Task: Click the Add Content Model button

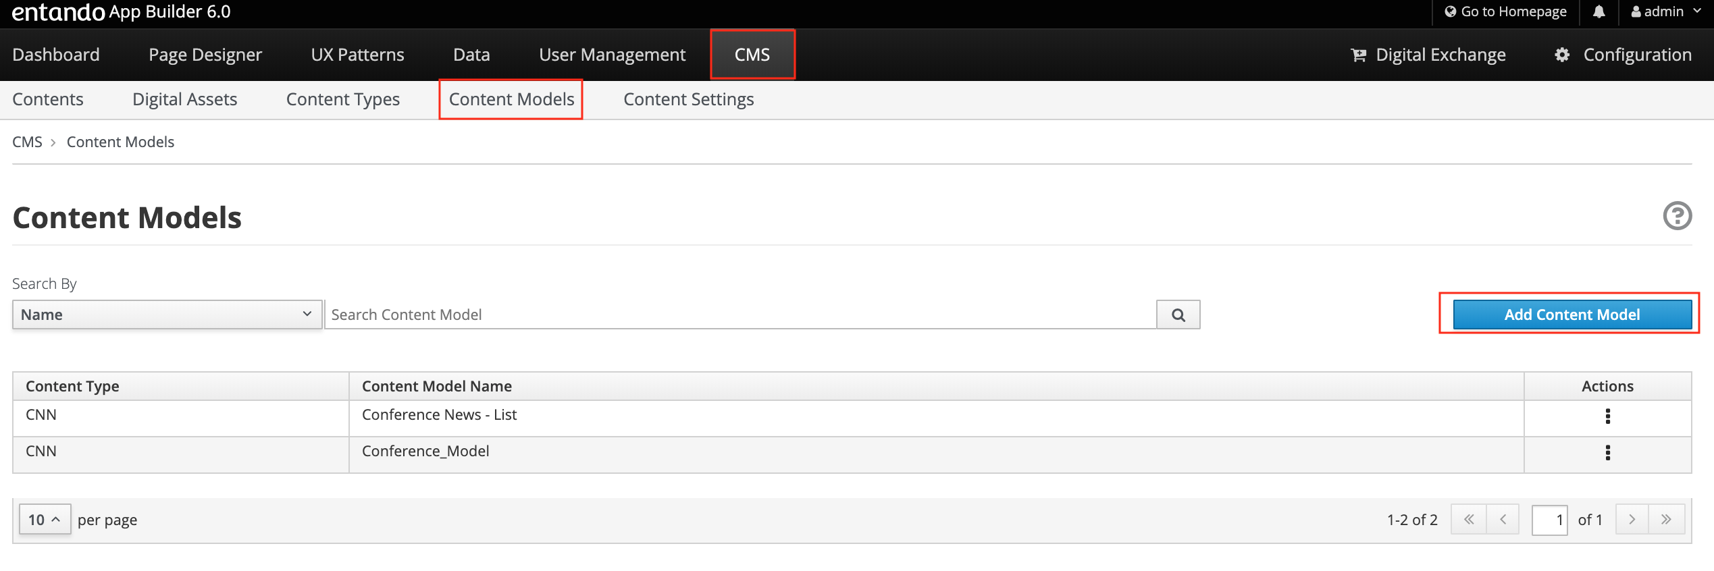Action: coord(1572,315)
